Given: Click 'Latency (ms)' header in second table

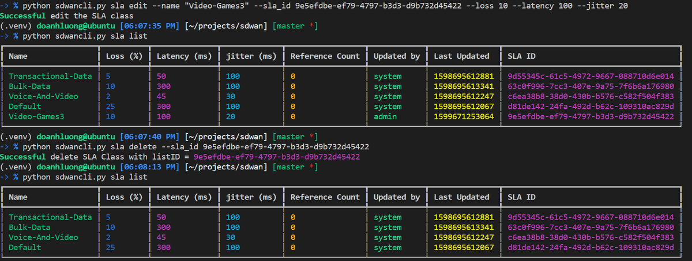Looking at the screenshot, I should (184, 197).
